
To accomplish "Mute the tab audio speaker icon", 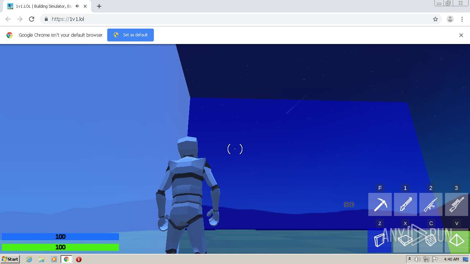I will 77,6.
